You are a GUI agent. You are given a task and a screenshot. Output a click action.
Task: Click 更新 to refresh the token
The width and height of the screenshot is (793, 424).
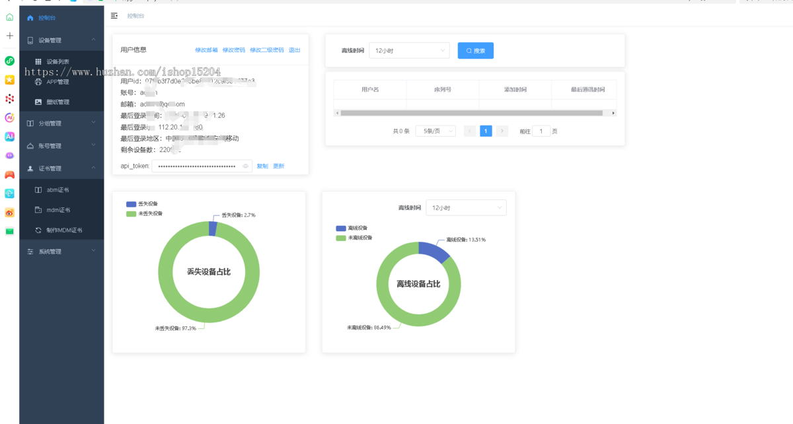[279, 166]
